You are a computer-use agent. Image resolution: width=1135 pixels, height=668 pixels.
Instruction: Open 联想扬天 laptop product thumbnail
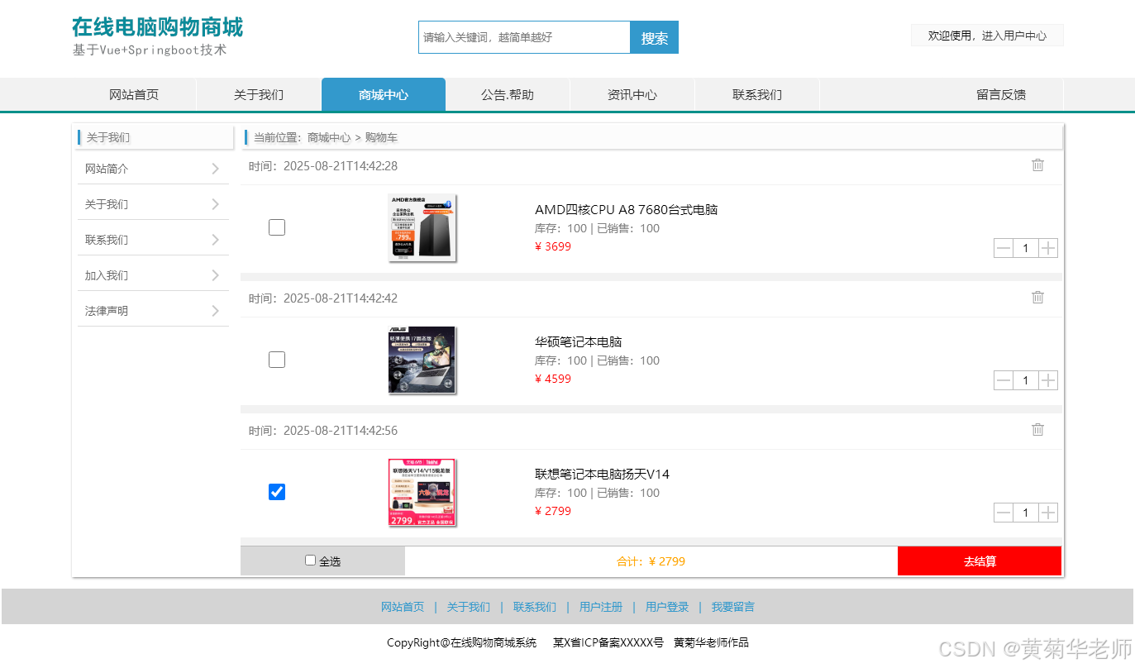coord(422,492)
